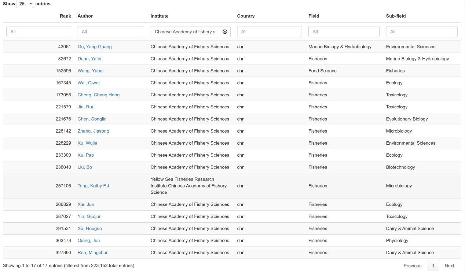Viewport: 465px width, 271px height.
Task: Open author Wei, Qiwei
Action: tap(88, 83)
